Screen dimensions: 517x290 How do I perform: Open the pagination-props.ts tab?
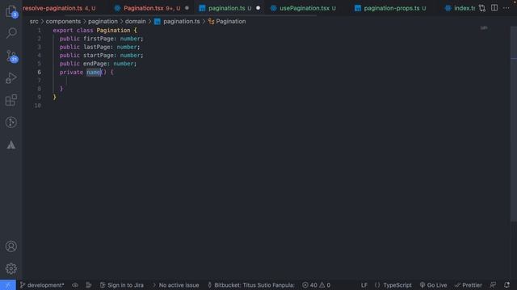pos(391,8)
